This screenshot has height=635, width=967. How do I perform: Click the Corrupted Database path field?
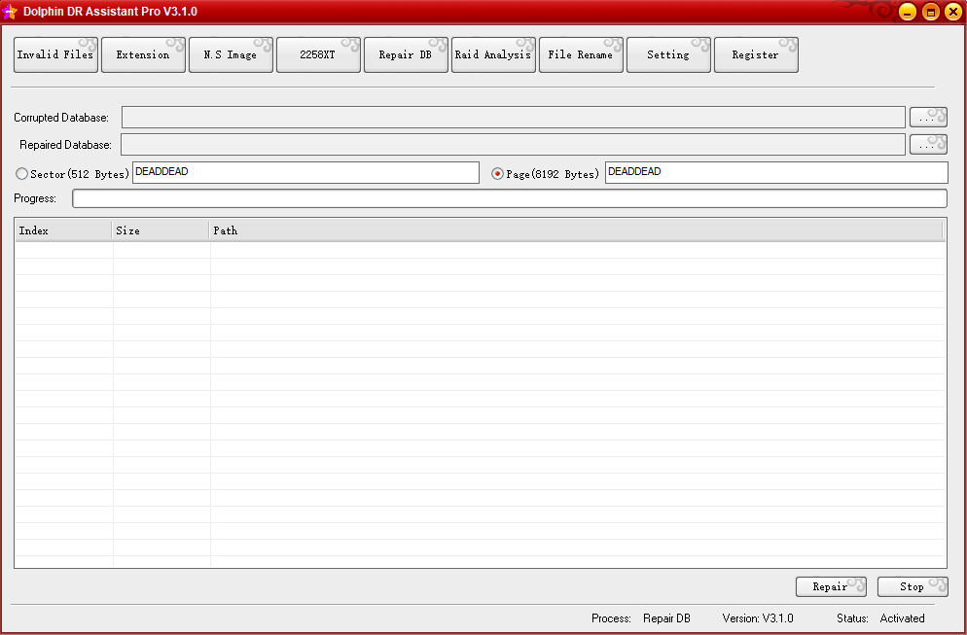click(x=513, y=117)
